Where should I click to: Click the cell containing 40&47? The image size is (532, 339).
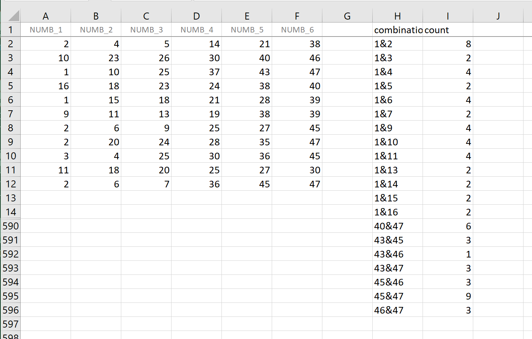397,226
